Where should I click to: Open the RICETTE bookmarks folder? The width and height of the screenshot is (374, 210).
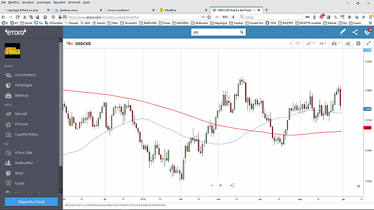tap(286, 23)
